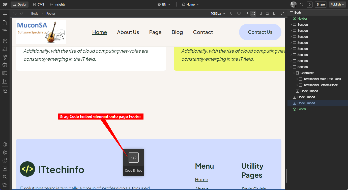Select Footer in the Navigator tree

tap(318, 109)
